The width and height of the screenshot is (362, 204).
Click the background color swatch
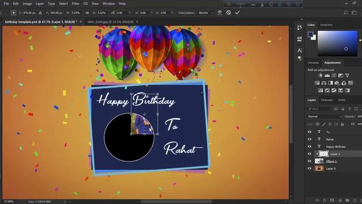(314, 38)
